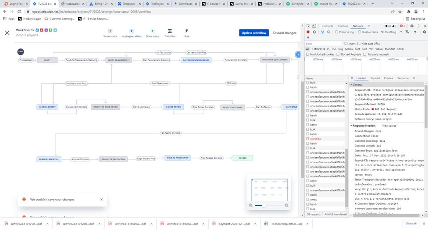This screenshot has width=428, height=230.
Task: Open the DevTools issues counter badge
Action: tap(402, 26)
